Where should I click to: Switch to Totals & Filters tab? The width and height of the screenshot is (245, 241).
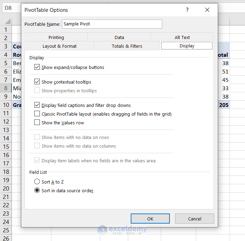pos(127,46)
